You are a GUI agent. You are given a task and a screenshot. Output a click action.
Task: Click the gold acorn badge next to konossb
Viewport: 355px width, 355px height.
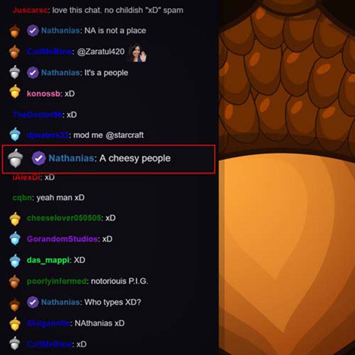click(x=15, y=91)
